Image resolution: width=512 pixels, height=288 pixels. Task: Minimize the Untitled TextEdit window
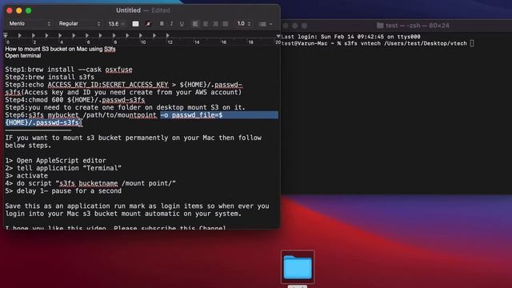pyautogui.click(x=19, y=10)
